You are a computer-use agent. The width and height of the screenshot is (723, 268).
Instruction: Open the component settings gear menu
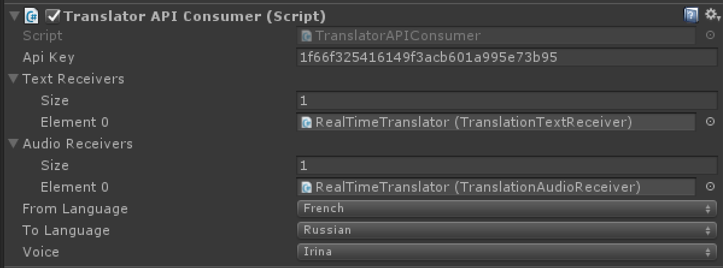712,15
